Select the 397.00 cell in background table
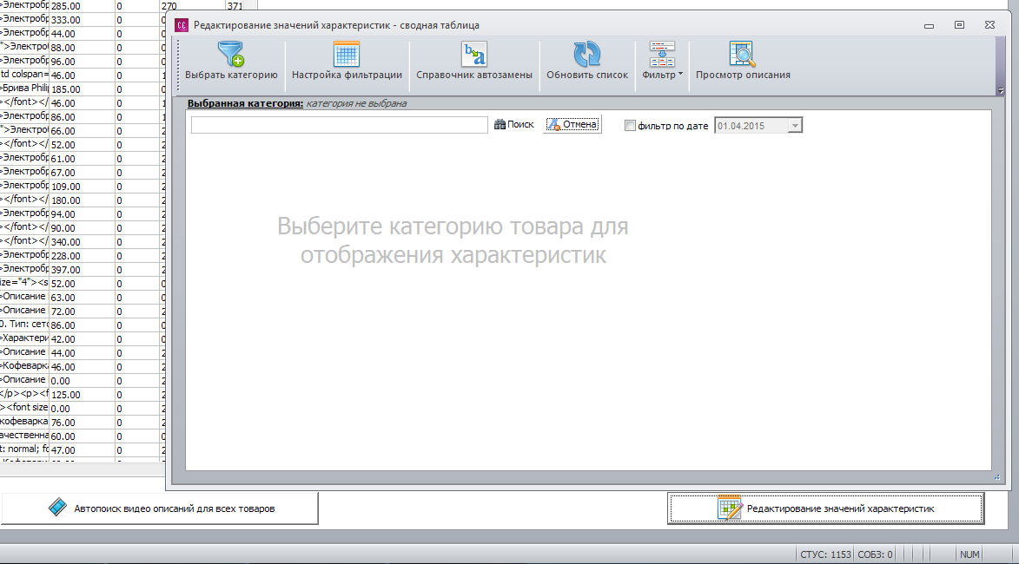The height and width of the screenshot is (564, 1019). tap(82, 269)
